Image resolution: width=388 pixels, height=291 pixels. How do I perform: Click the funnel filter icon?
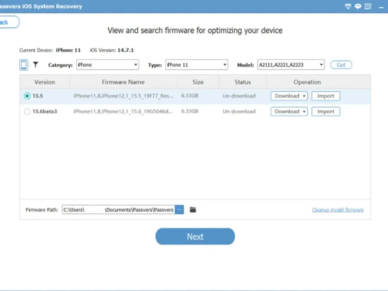(x=35, y=65)
